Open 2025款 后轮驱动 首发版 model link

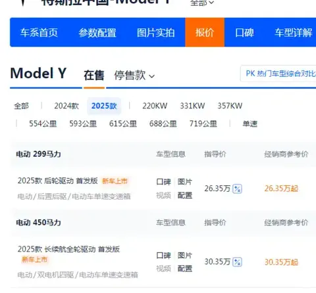point(58,181)
